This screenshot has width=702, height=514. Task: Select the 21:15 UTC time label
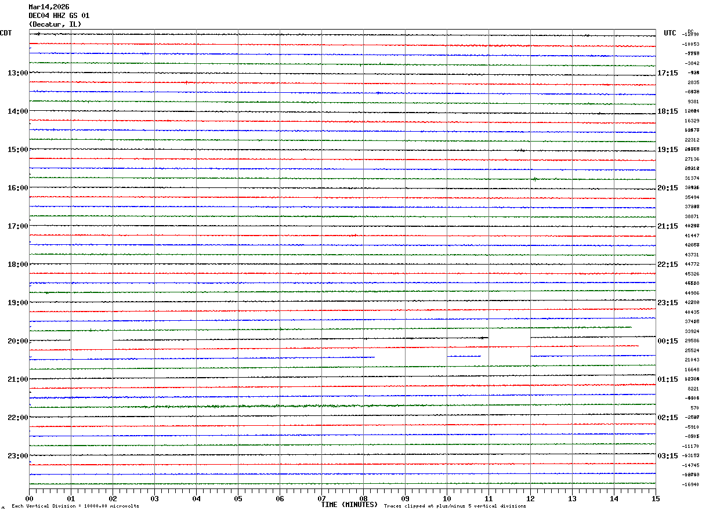[668, 226]
